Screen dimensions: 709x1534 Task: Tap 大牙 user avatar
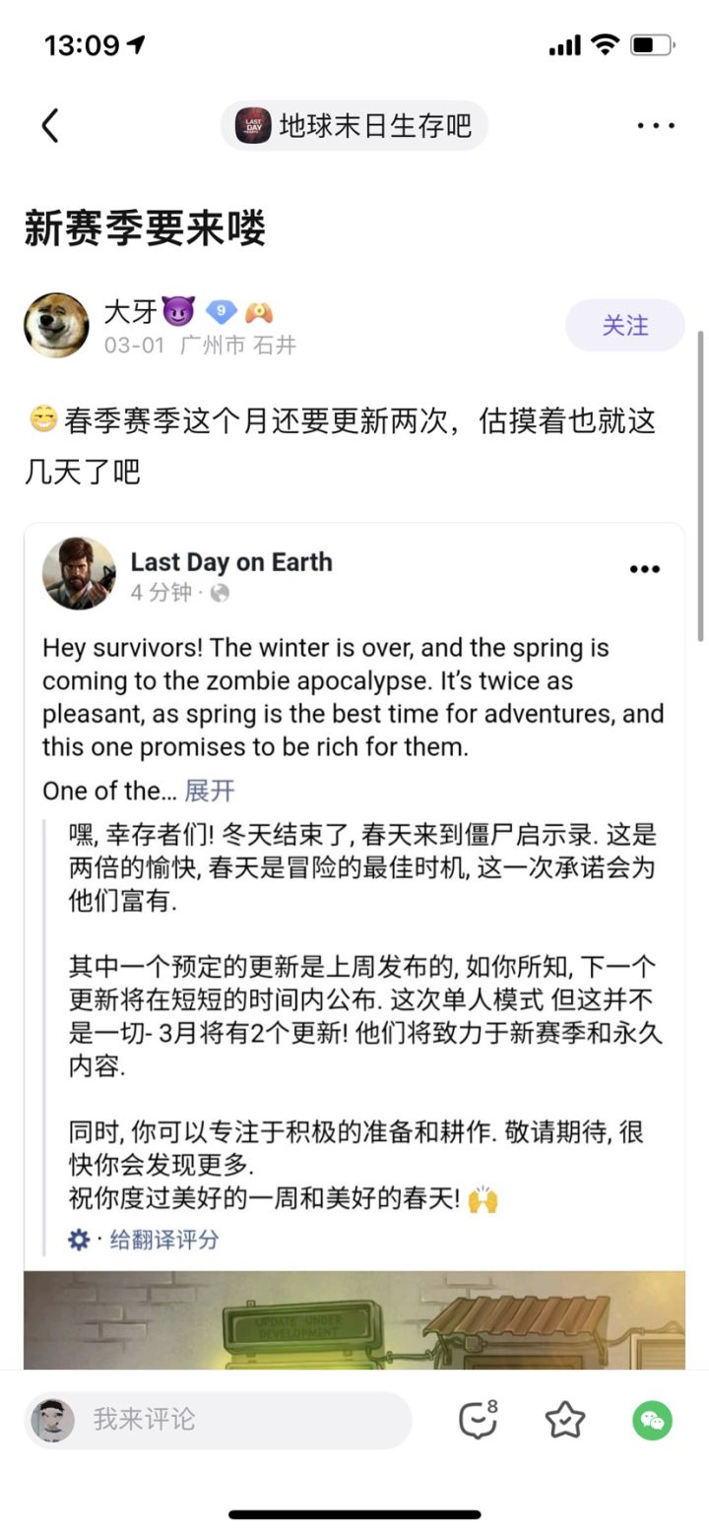(x=56, y=325)
